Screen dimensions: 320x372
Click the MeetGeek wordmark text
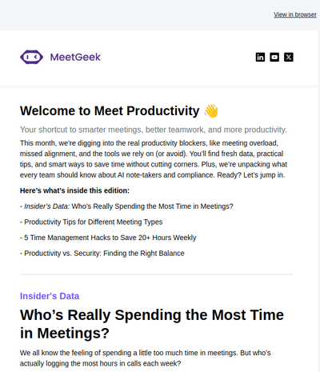[x=75, y=57]
